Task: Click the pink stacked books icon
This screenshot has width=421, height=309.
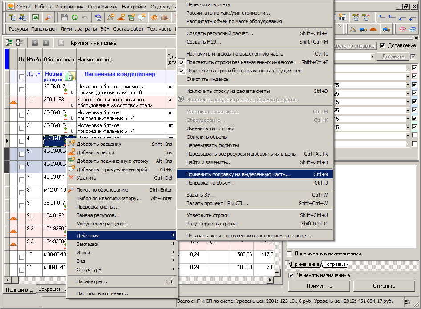Action: tap(402, 29)
